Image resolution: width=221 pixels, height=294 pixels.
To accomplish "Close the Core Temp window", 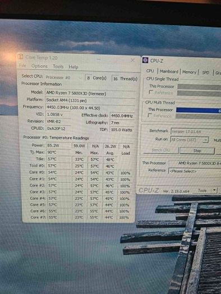I will click(132, 60).
